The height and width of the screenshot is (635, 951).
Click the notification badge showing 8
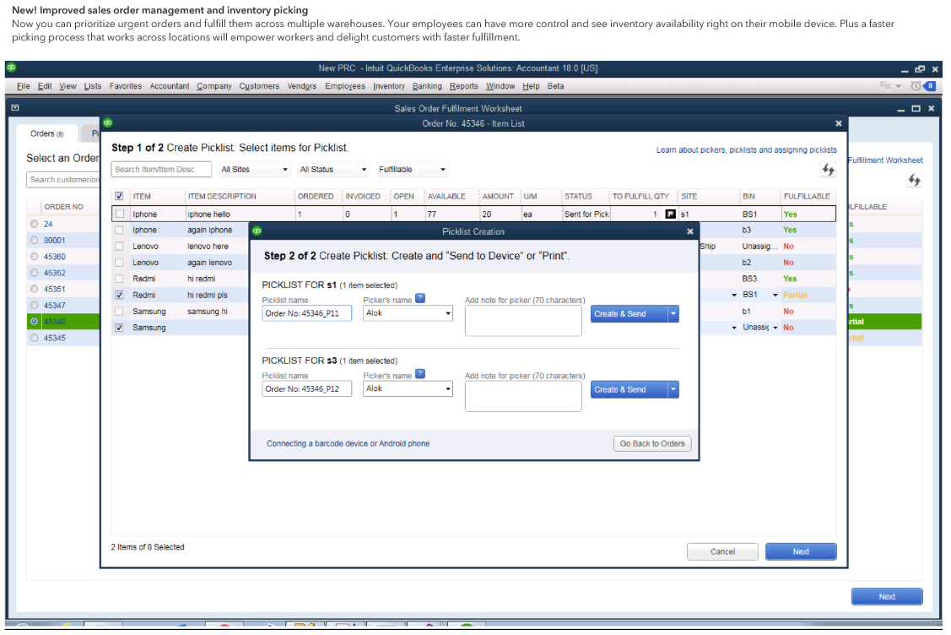pyautogui.click(x=930, y=86)
